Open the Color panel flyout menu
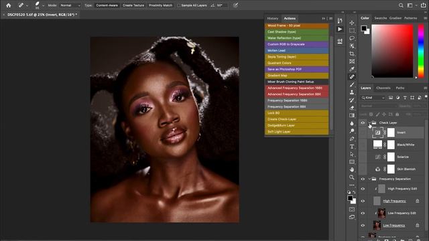This screenshot has height=241, width=429. (425, 18)
